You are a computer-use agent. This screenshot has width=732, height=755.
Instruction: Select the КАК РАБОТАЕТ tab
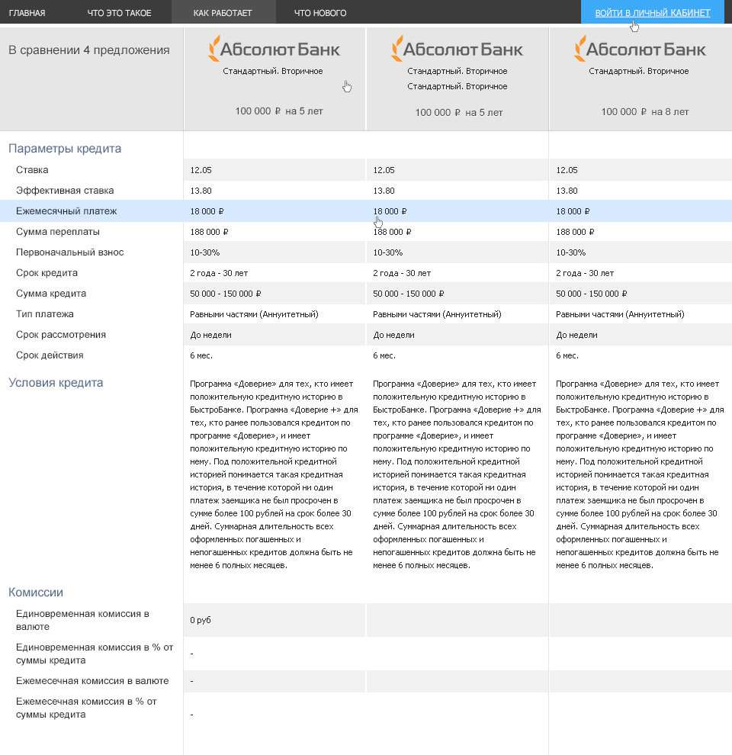pyautogui.click(x=223, y=13)
